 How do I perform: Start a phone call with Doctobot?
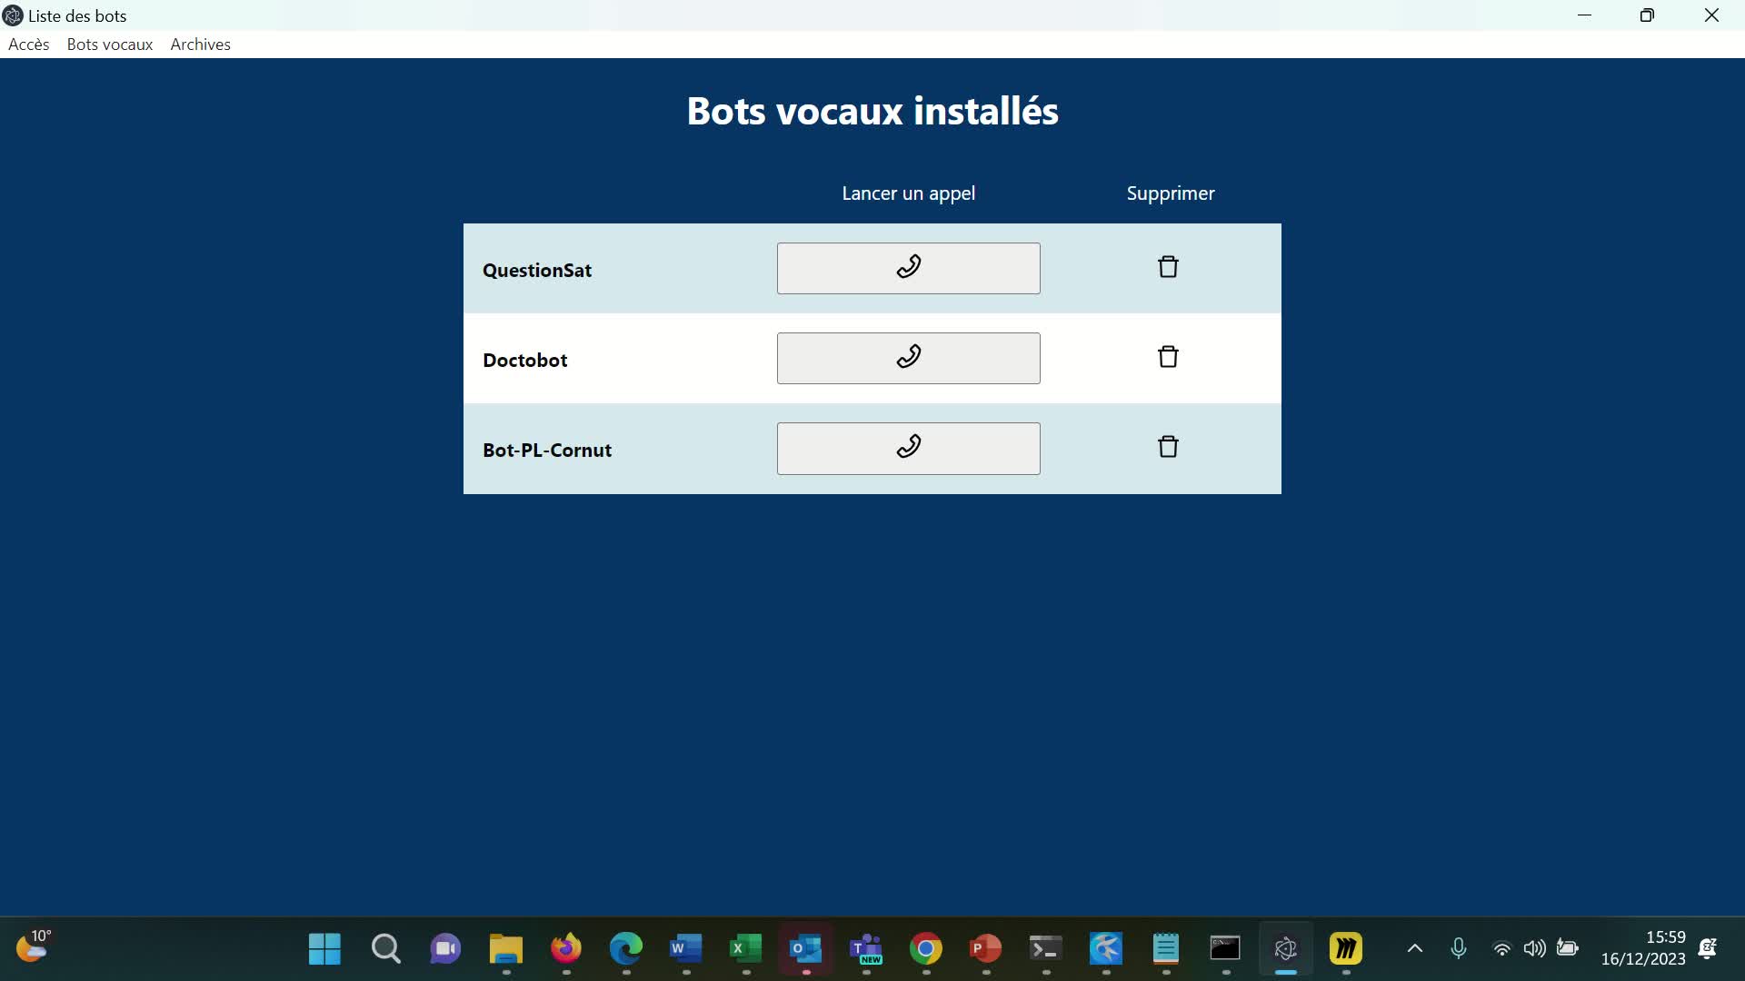click(908, 358)
